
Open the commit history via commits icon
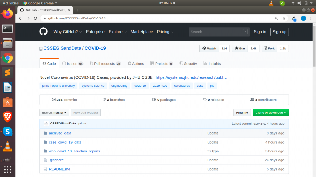54,100
